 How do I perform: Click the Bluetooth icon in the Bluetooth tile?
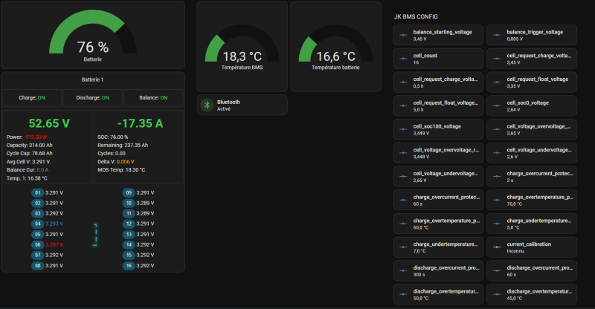(208, 105)
